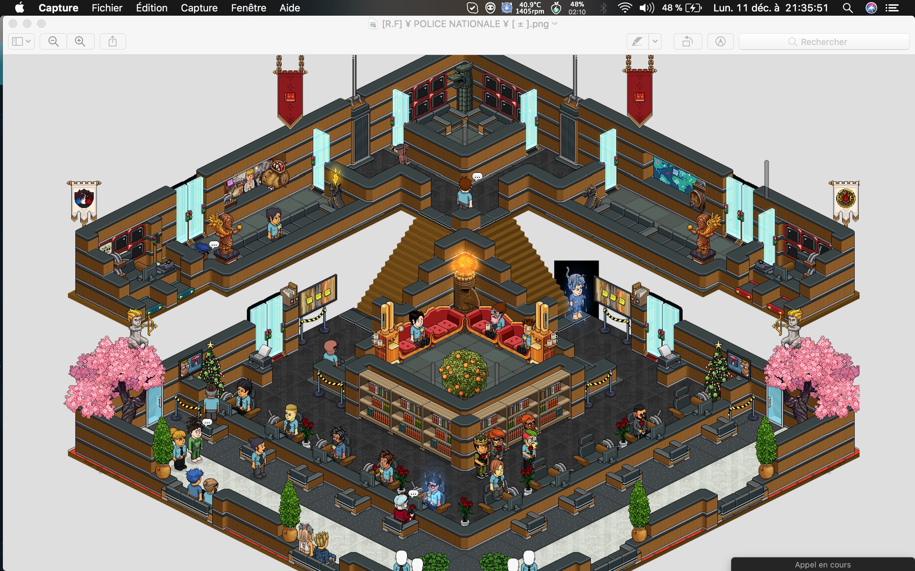
Task: Expand the filename dropdown arrow in titlebar
Action: pyautogui.click(x=555, y=24)
